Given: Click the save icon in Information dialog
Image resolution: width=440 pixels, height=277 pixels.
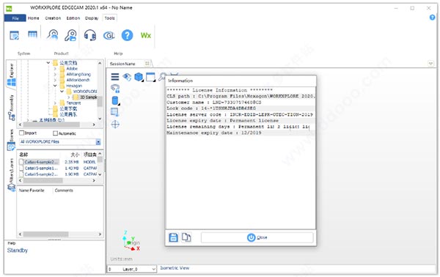Looking at the screenshot, I should point(173,237).
